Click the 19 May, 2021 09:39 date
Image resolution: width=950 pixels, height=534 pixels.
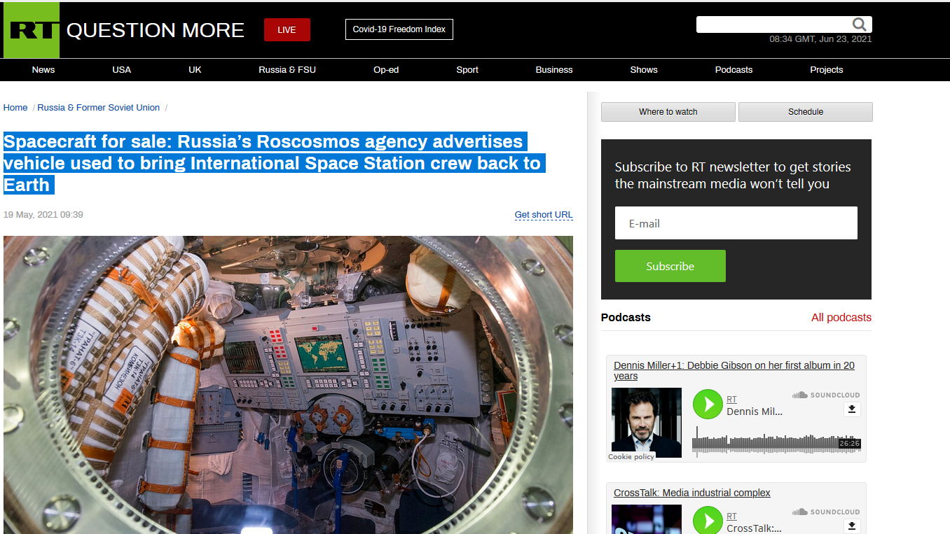(x=43, y=215)
